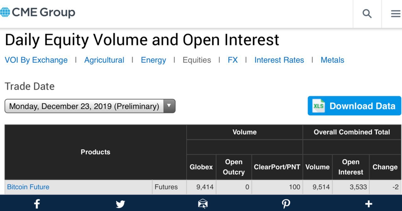Screen dimensions: 402x211
Task: Go to Metals tab
Action: (x=332, y=60)
